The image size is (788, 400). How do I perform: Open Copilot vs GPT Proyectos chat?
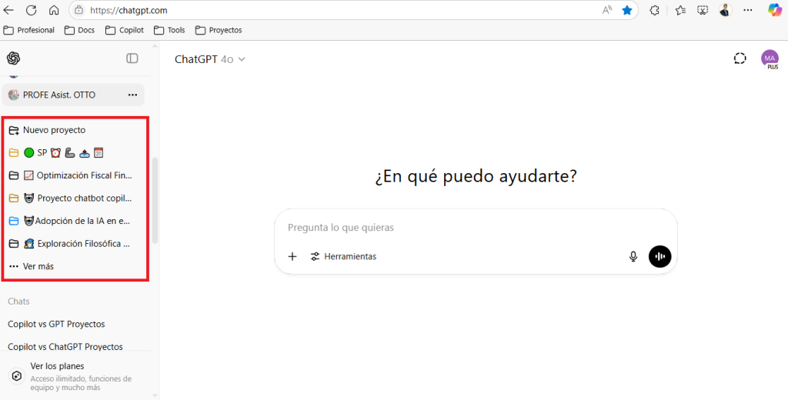point(56,324)
